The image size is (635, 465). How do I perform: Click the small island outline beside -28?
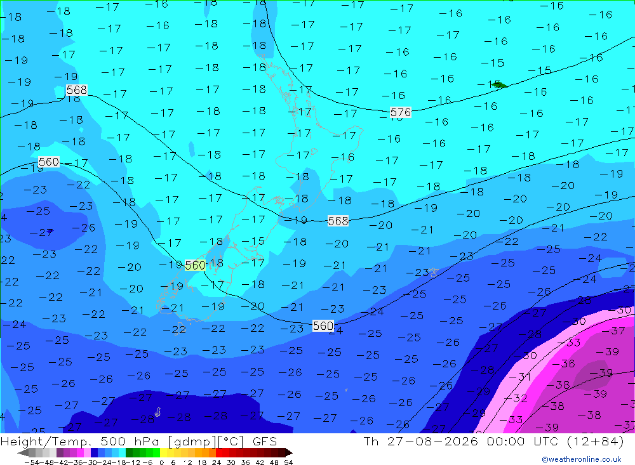[x=157, y=412]
